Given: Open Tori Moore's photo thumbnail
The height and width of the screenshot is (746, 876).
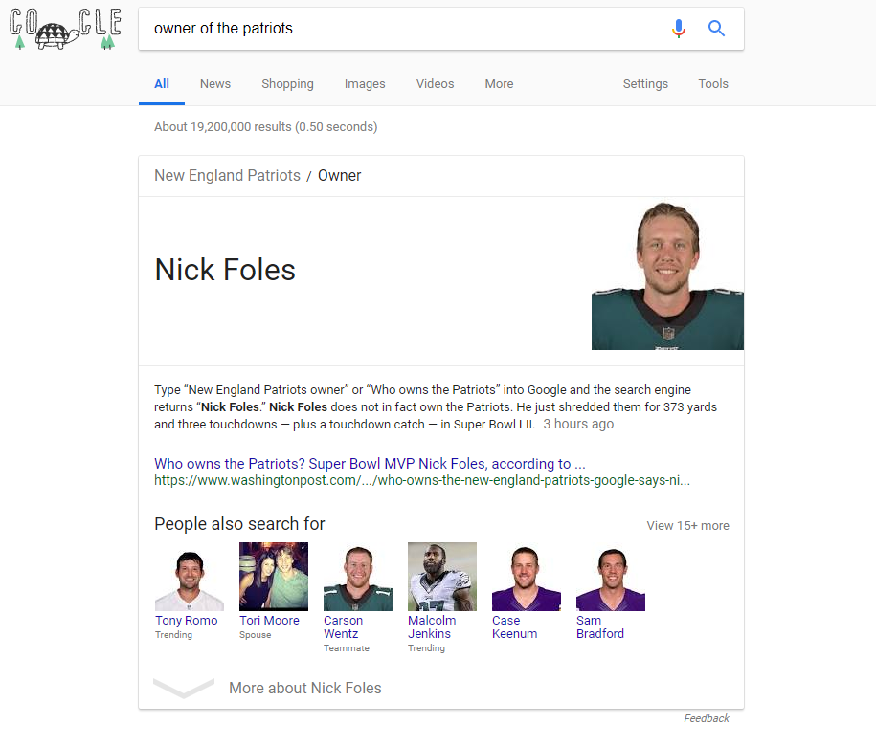Looking at the screenshot, I should (x=274, y=577).
